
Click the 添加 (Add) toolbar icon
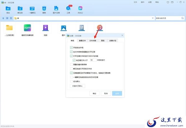8,9
